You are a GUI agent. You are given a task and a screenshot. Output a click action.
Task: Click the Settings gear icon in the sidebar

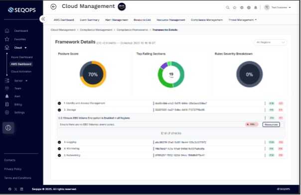[7, 112]
